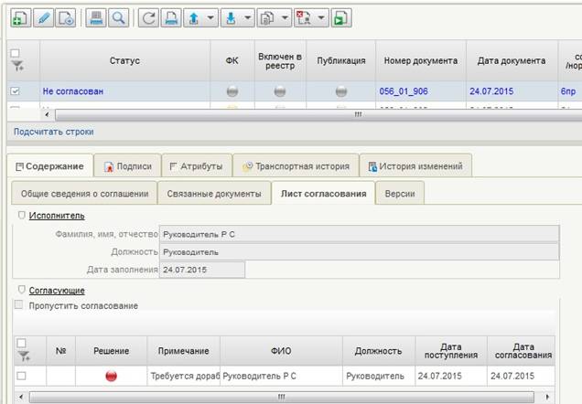Enable 'Пропустить согласование' checkbox
This screenshot has height=404, width=582.
pos(19,305)
